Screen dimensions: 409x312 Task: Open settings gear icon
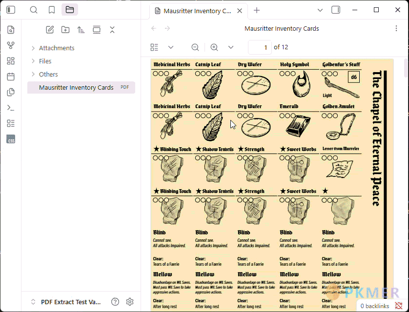pos(130,302)
